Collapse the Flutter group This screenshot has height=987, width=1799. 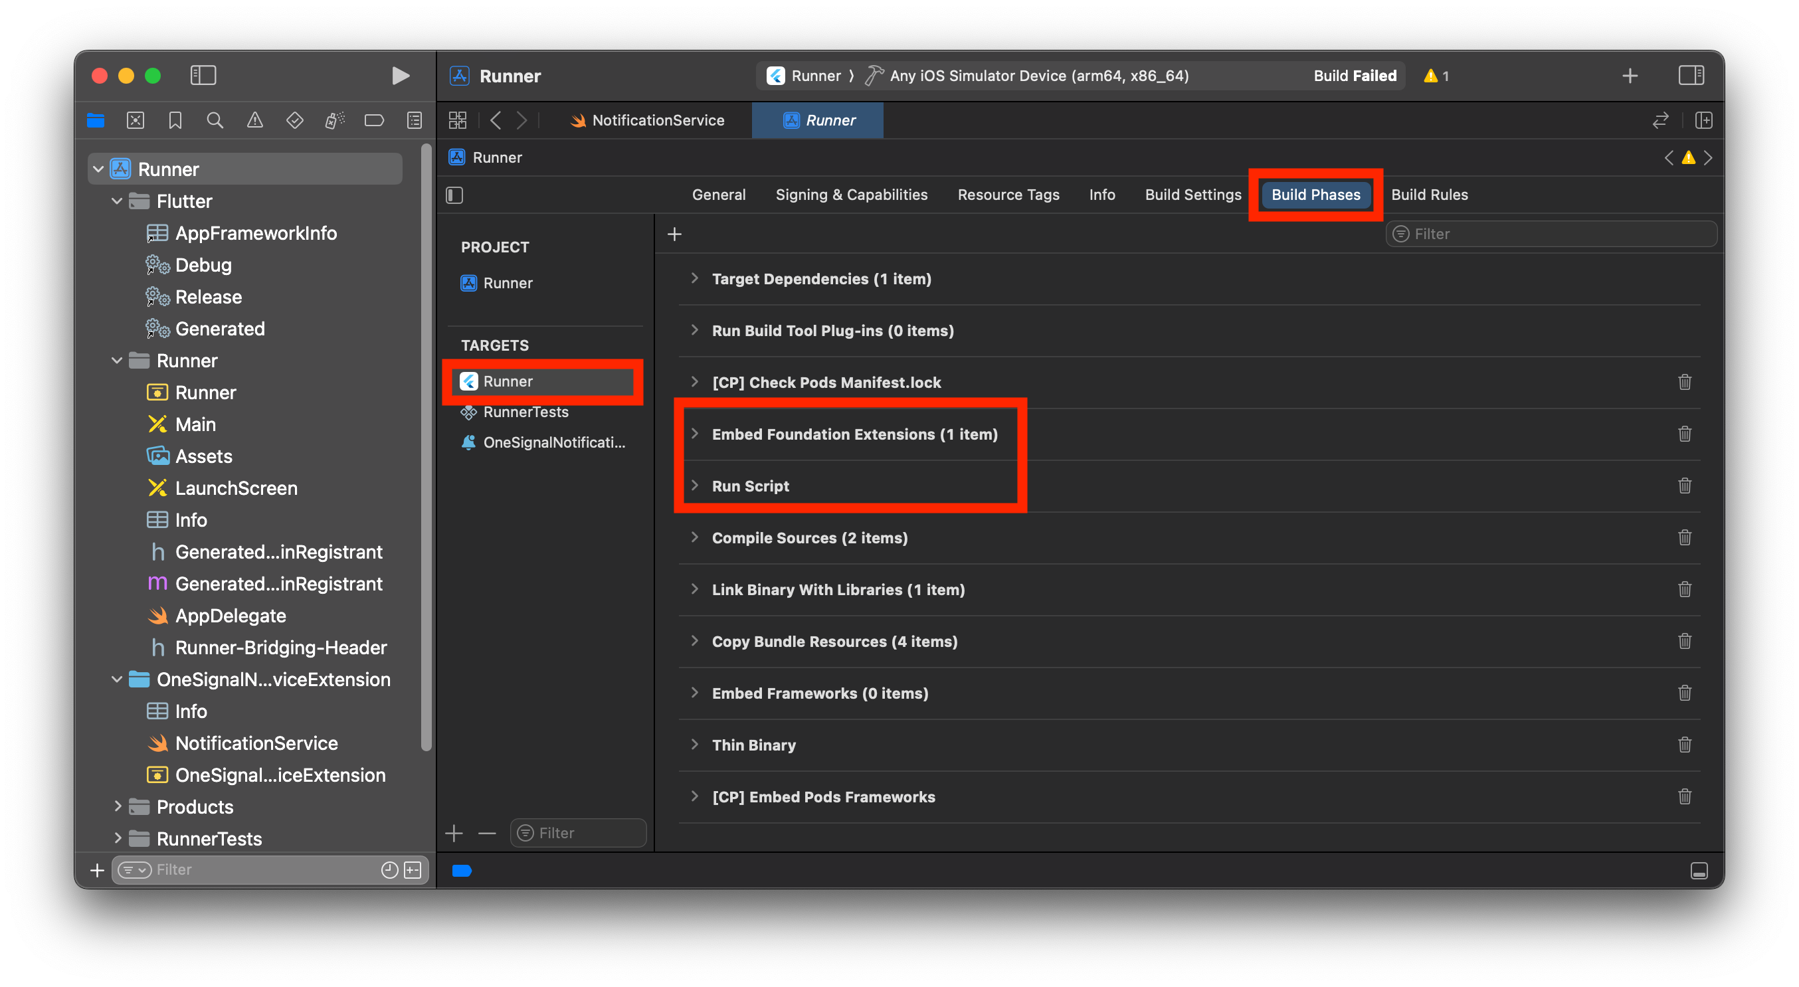(x=117, y=201)
